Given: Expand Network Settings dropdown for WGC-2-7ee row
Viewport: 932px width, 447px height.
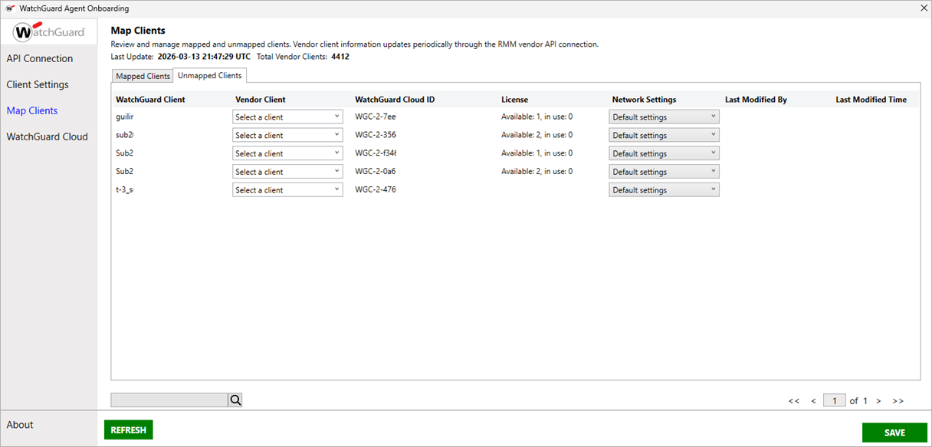Looking at the screenshot, I should point(664,117).
